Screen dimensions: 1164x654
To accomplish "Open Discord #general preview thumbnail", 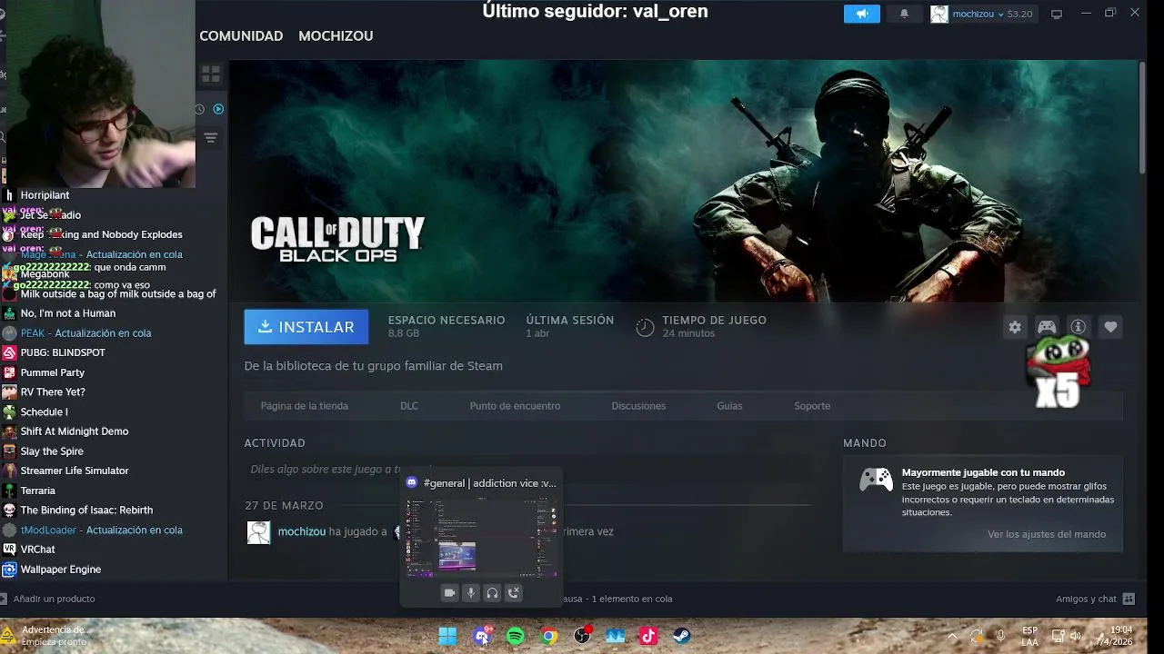I will 481,536.
